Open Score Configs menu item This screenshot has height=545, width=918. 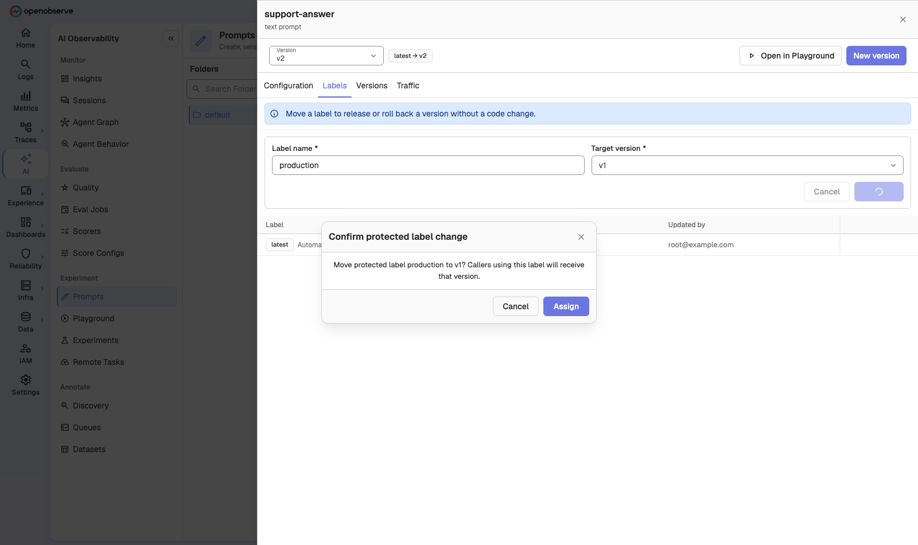point(116,253)
